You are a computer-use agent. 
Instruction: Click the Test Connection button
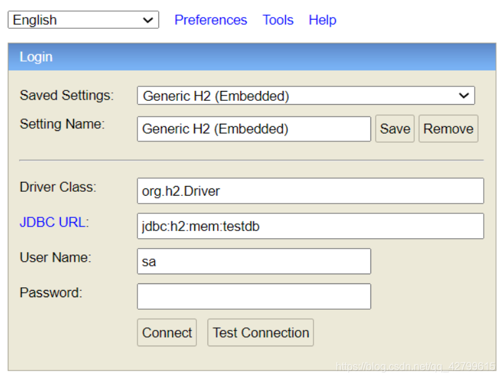click(x=260, y=333)
